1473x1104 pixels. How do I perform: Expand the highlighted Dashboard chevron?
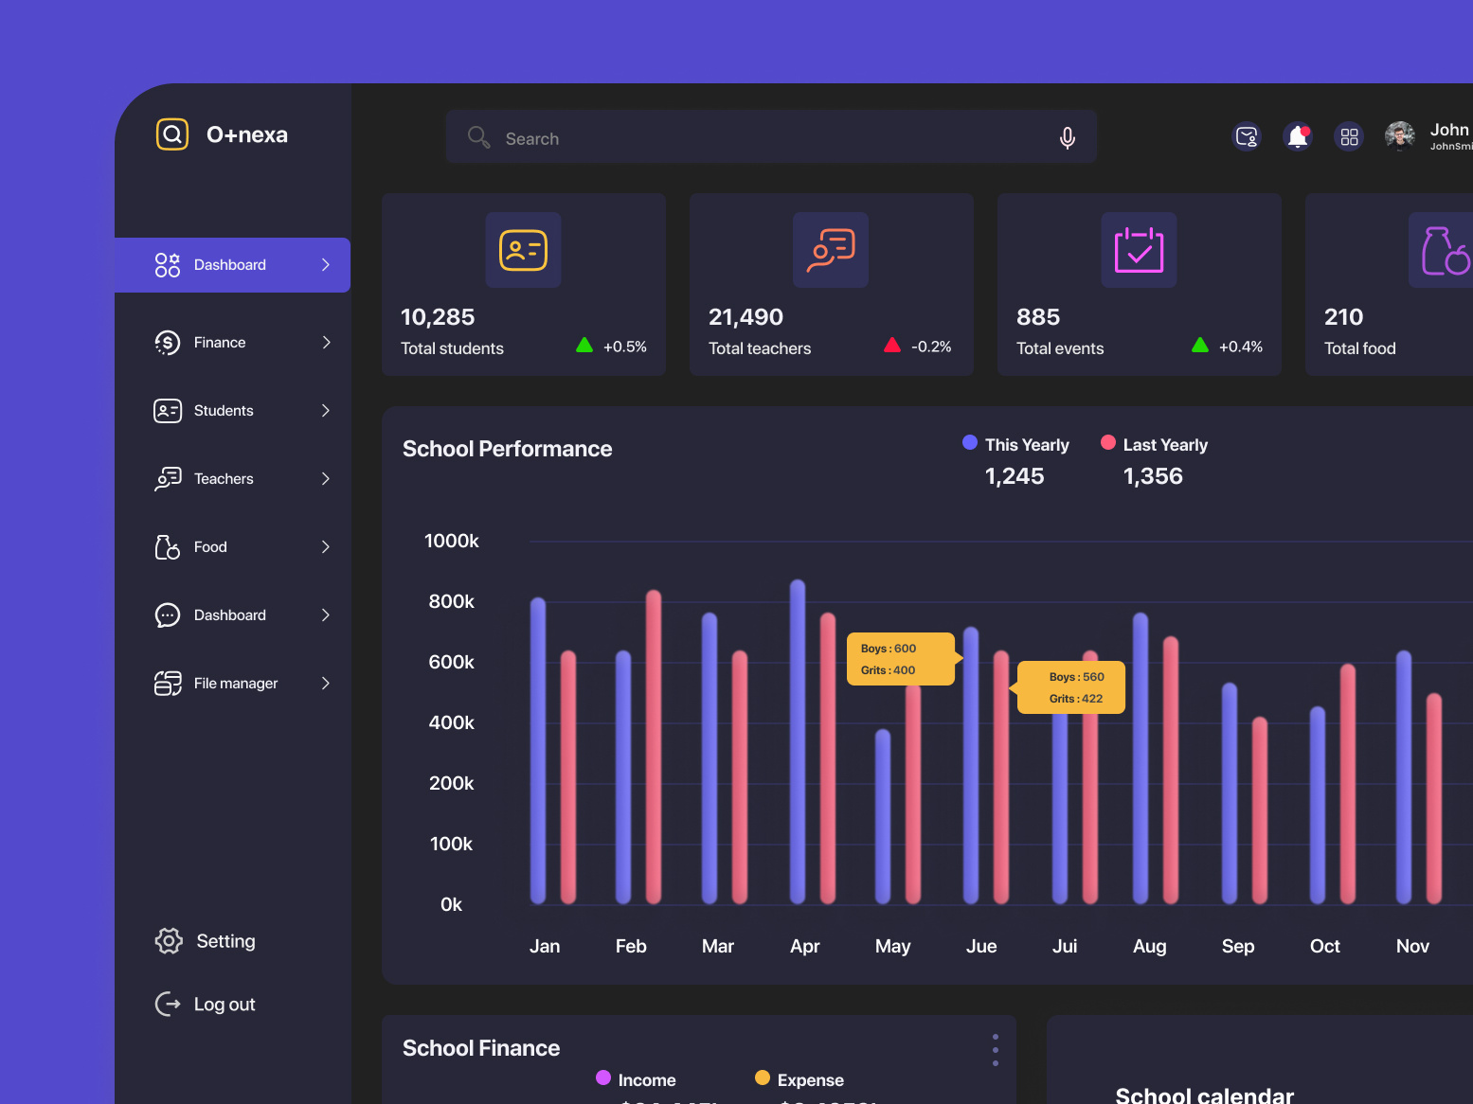pyautogui.click(x=326, y=265)
